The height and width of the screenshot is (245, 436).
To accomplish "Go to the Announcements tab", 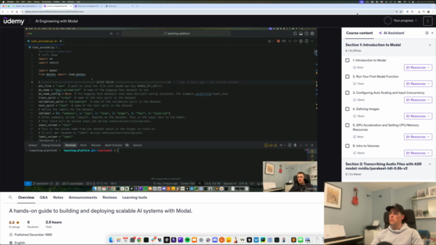I will pos(83,197).
